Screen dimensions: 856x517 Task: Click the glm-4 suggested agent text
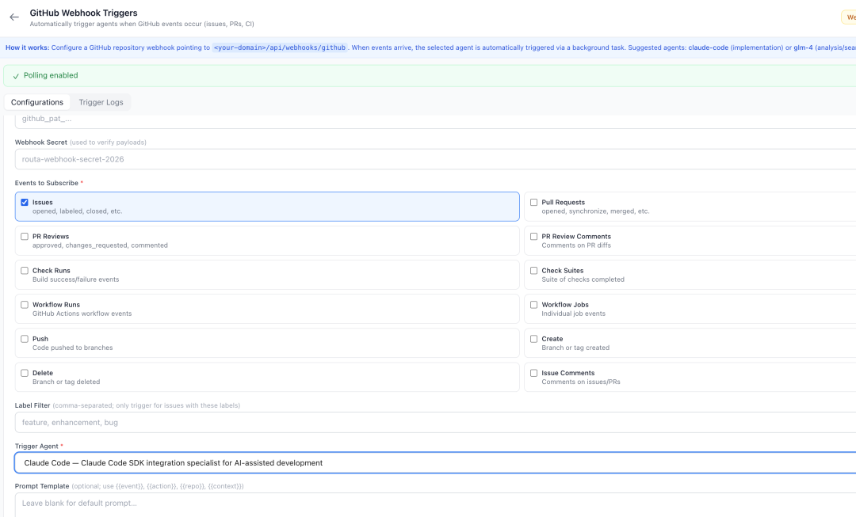[803, 48]
